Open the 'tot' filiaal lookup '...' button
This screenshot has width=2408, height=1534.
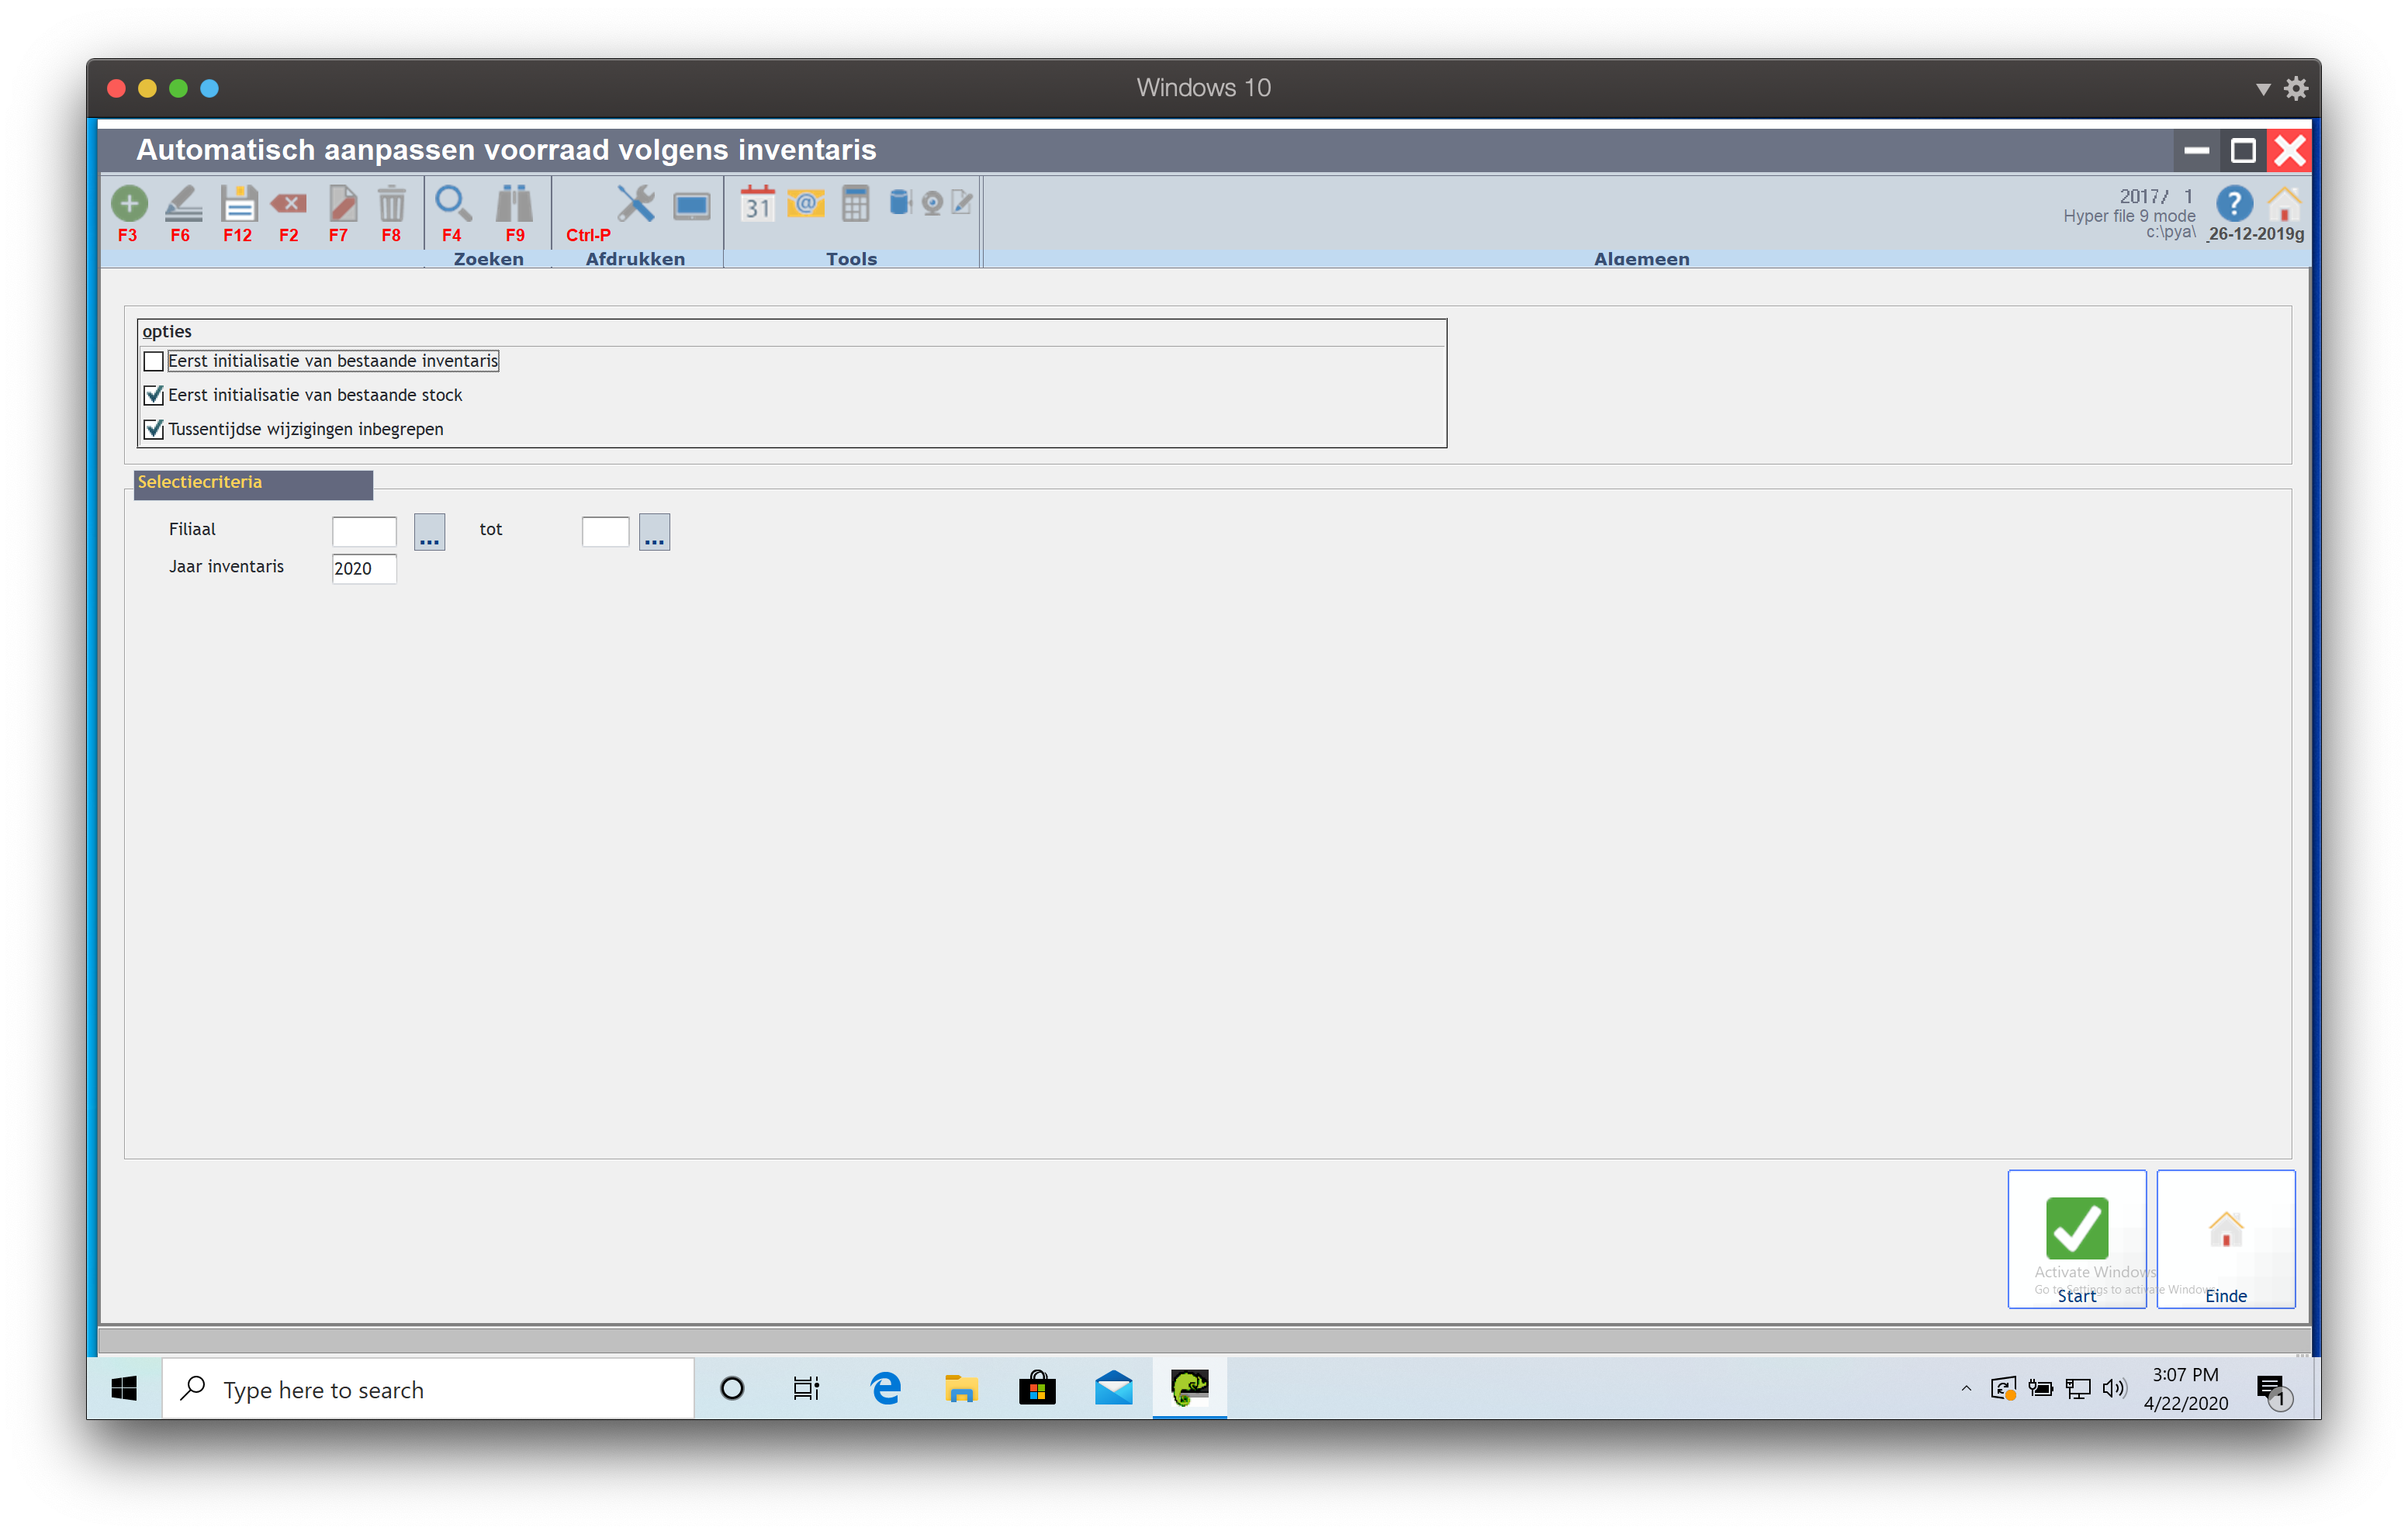click(x=654, y=532)
